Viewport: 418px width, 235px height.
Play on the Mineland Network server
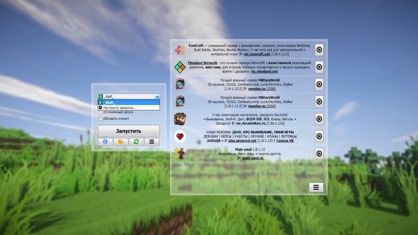point(319,67)
